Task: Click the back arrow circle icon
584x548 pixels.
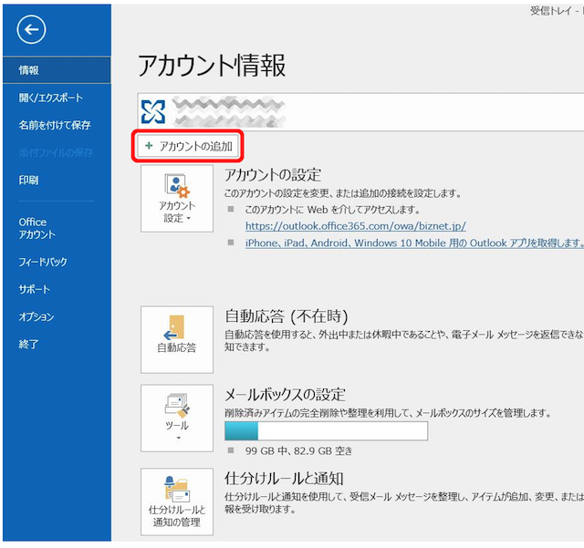Action: click(31, 29)
